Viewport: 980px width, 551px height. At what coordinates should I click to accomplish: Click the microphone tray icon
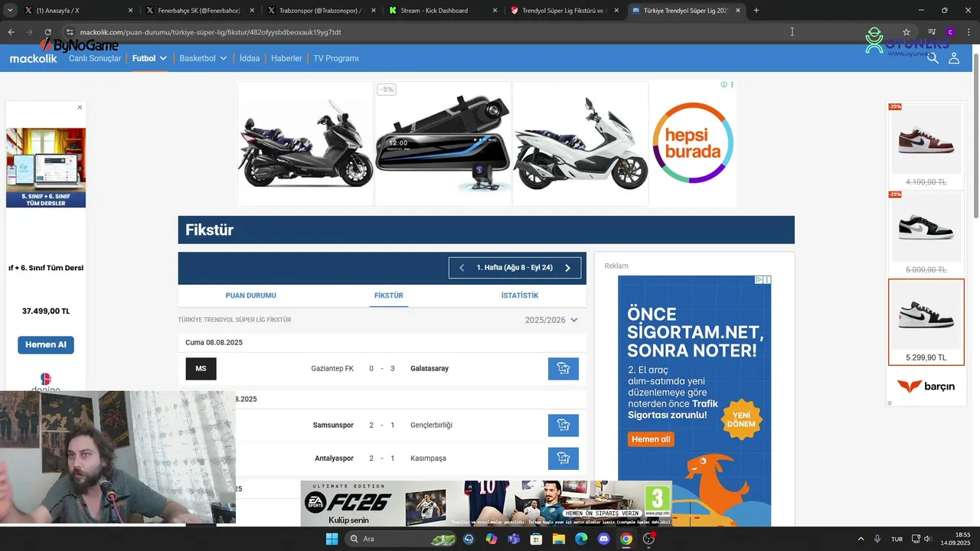(877, 539)
